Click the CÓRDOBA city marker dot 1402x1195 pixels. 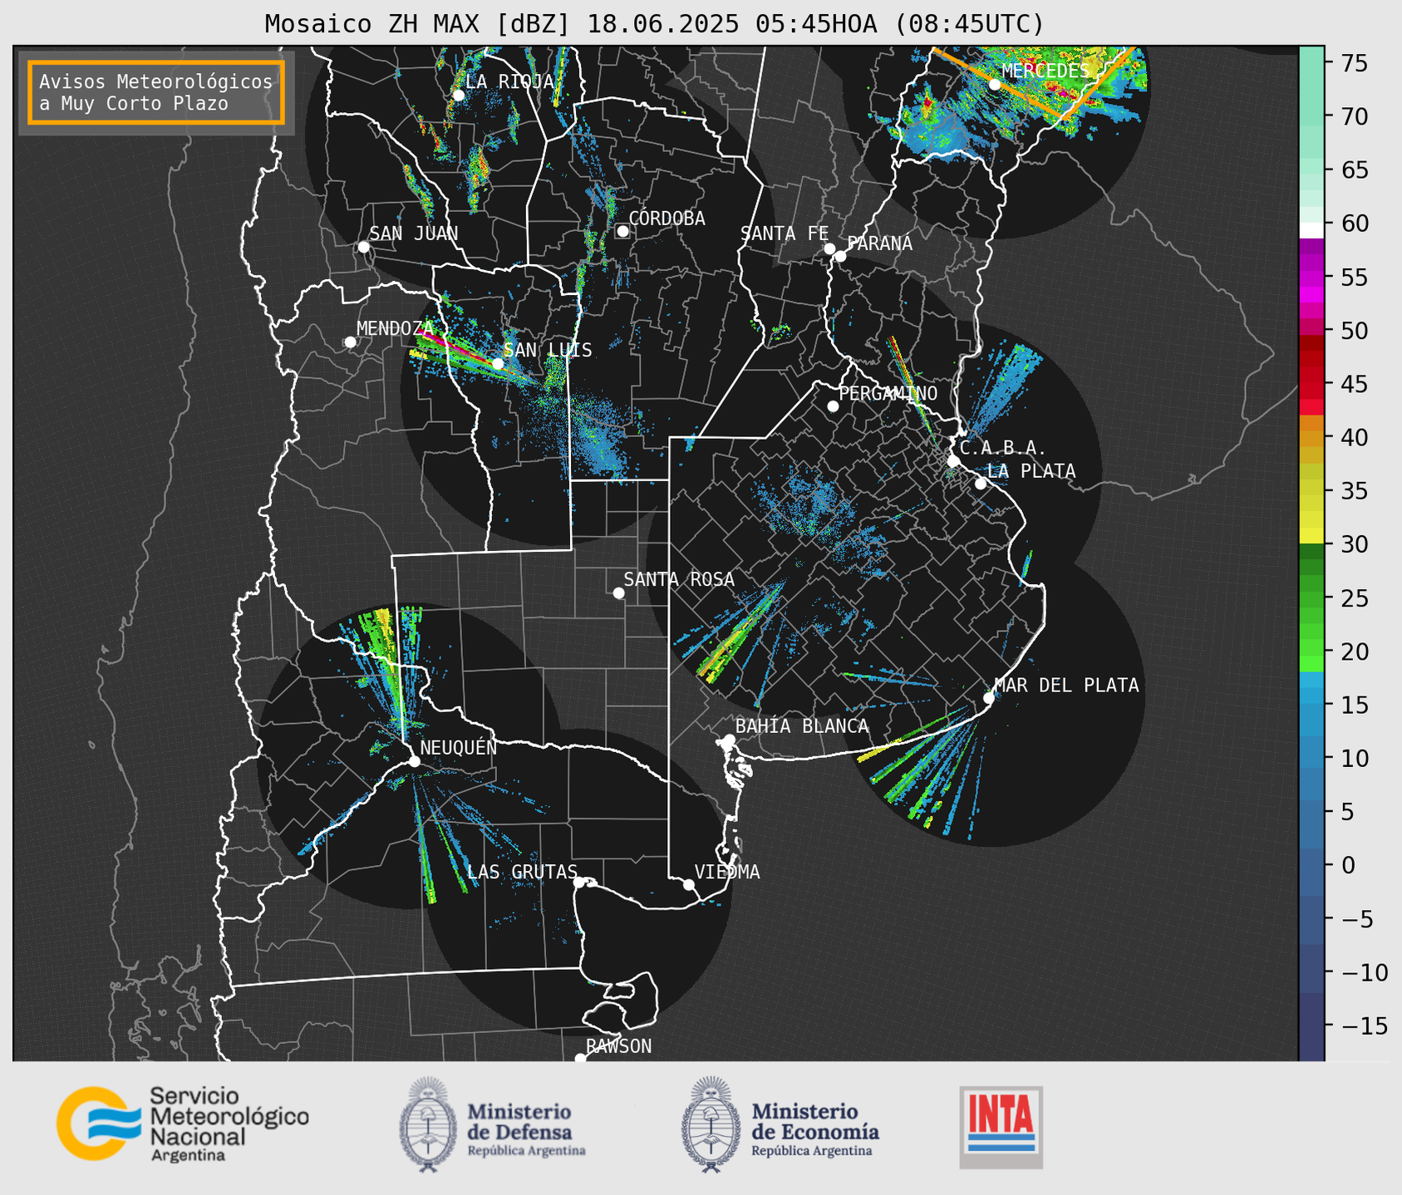(622, 231)
